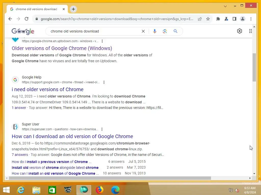Open Google quick settings gear
The width and height of the screenshot is (261, 195).
pos(240,31)
